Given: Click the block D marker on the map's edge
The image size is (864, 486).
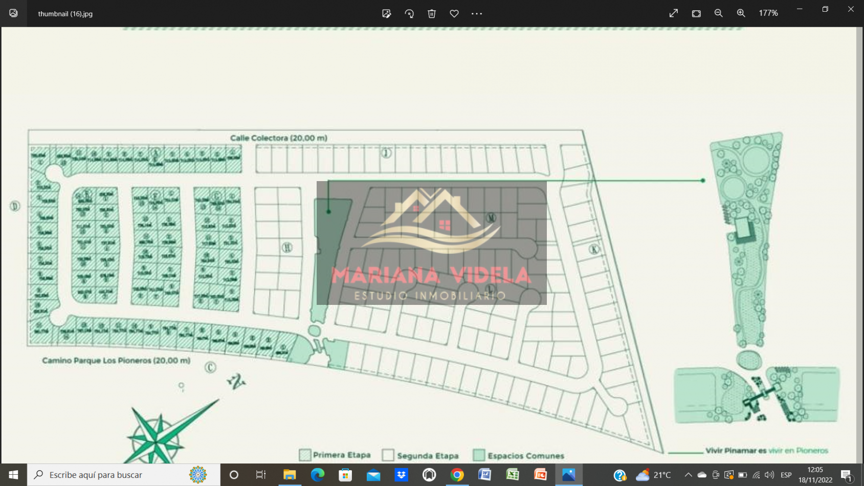Looking at the screenshot, I should [x=15, y=206].
